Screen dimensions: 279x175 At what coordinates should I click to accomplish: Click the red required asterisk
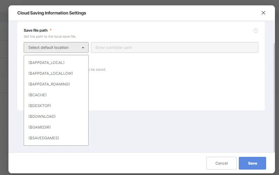51,30
